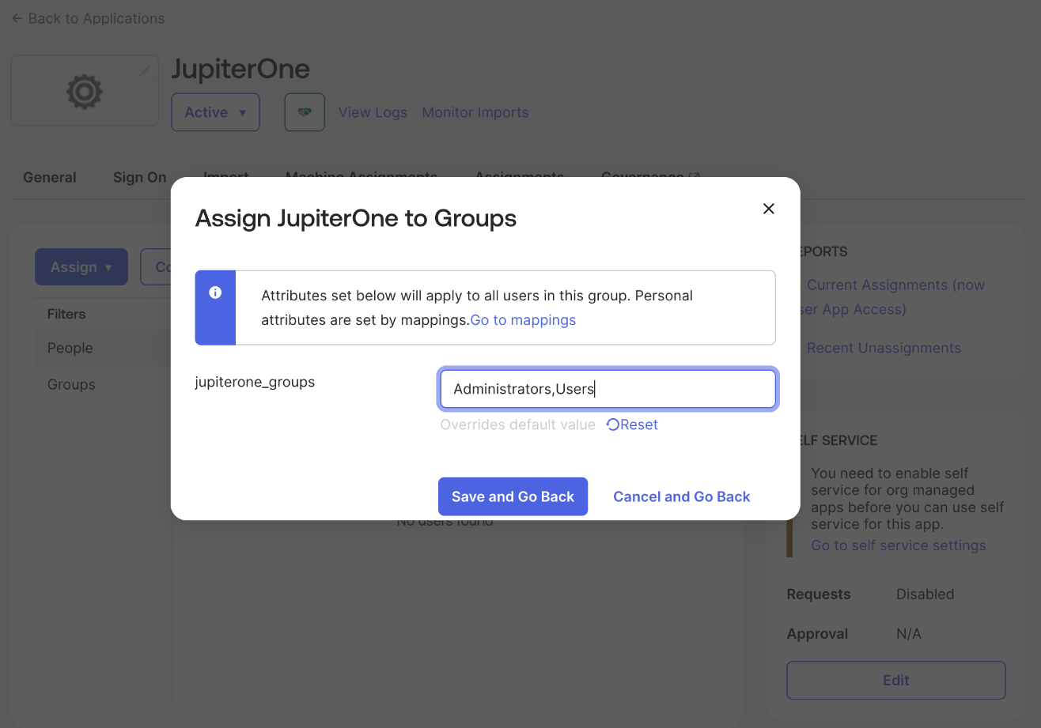Click the jupiterone_groups label text
This screenshot has height=728, width=1041.
(255, 382)
